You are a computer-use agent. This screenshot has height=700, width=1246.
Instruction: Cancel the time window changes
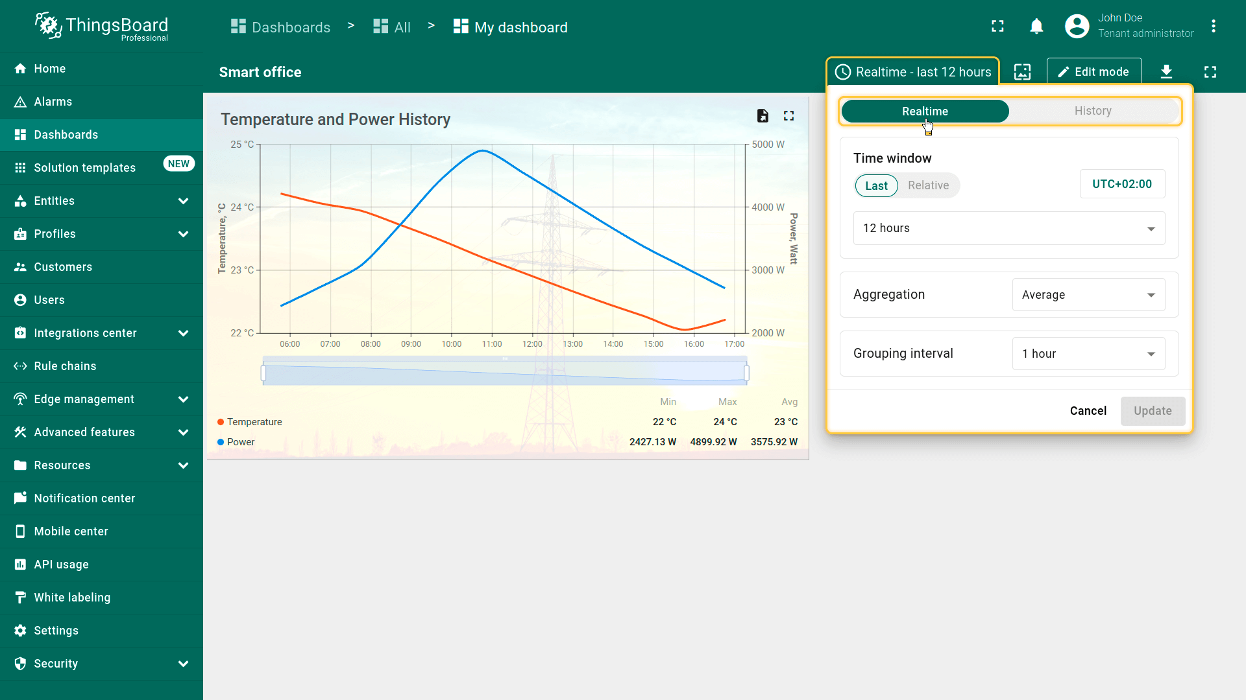[x=1088, y=411]
